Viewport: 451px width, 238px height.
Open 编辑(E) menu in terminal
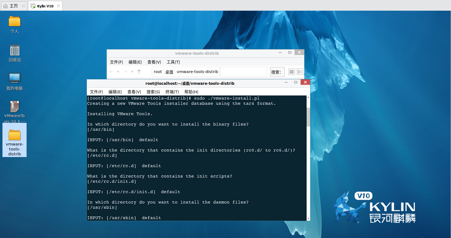115,92
